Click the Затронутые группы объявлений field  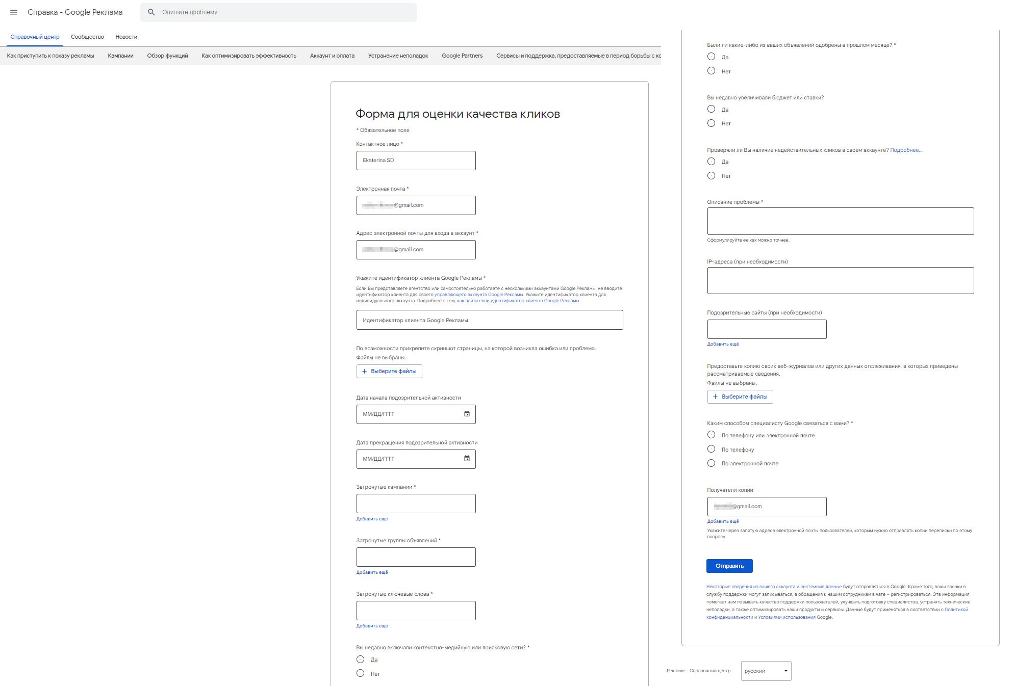[416, 557]
